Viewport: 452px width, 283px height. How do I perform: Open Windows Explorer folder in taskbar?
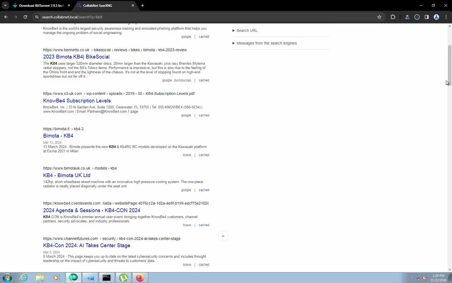(x=40, y=278)
